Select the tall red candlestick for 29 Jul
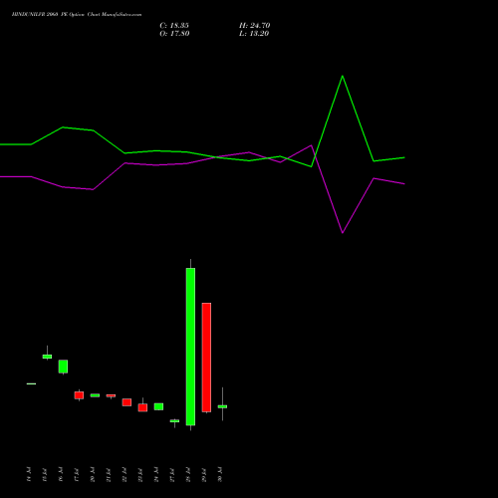This screenshot has height=498, width=498. pos(206,358)
